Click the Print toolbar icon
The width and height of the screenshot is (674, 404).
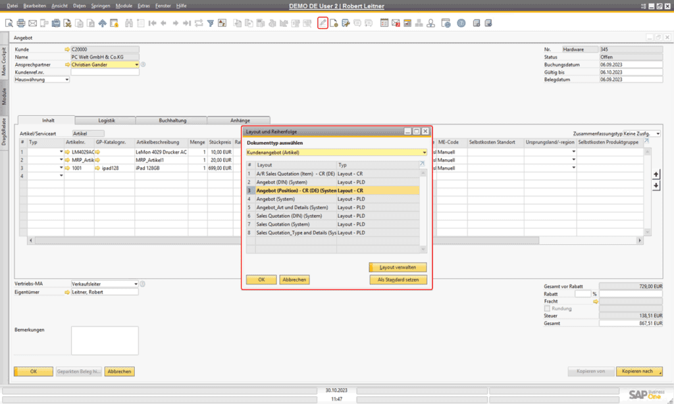click(x=20, y=22)
